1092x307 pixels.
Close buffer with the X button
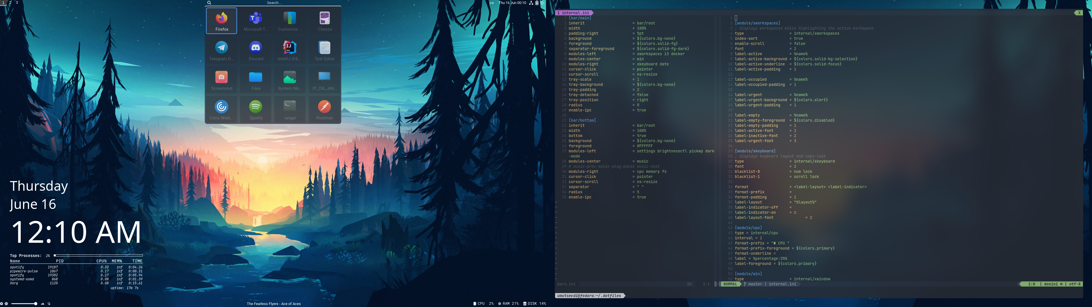[x=1079, y=13]
